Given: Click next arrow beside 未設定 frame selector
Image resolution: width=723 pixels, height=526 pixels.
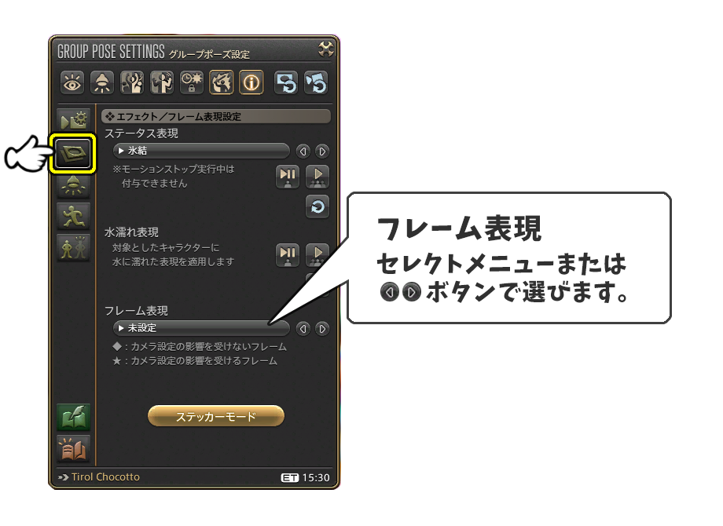Looking at the screenshot, I should [x=322, y=328].
